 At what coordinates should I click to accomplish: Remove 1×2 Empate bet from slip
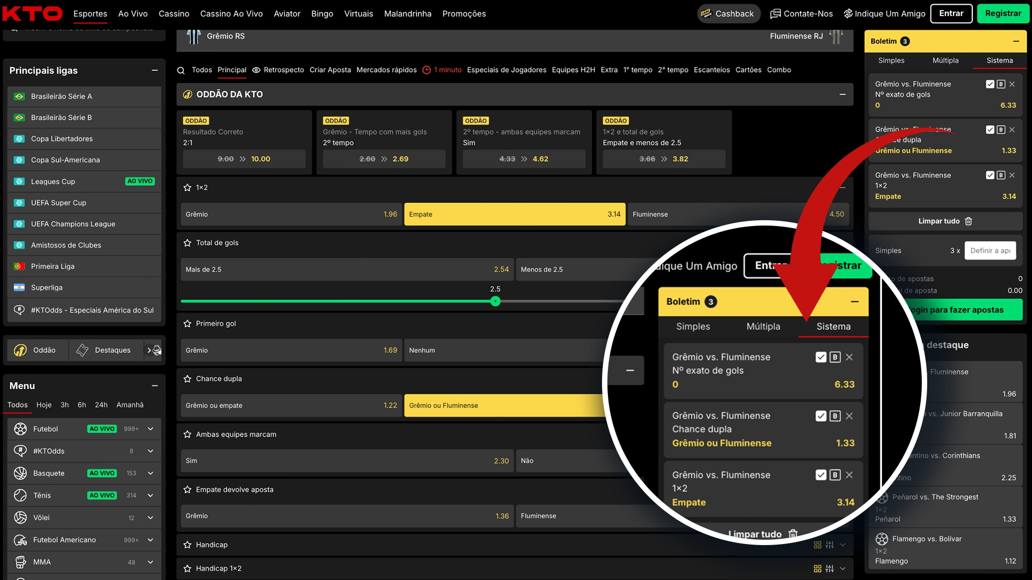point(1012,175)
